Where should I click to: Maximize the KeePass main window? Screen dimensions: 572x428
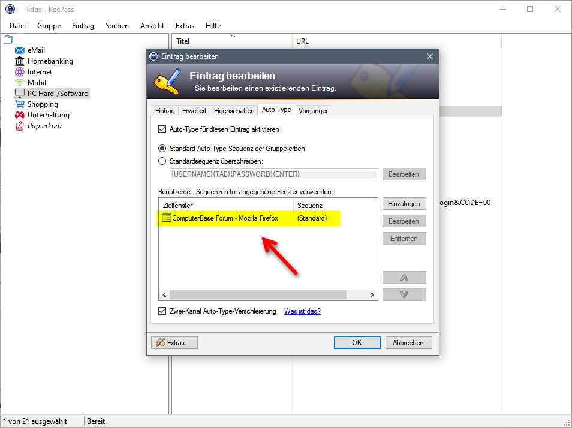[x=530, y=9]
